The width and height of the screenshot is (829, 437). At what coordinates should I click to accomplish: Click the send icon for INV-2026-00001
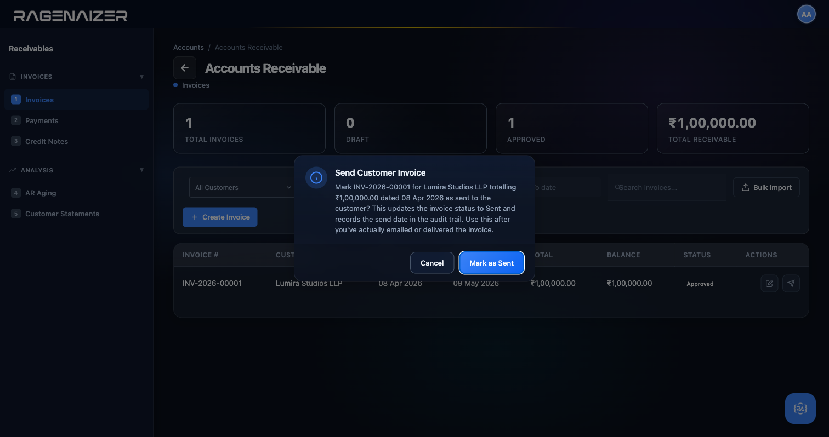click(791, 283)
